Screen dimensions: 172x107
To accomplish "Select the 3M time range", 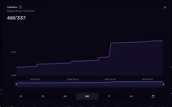I will coord(87,96).
